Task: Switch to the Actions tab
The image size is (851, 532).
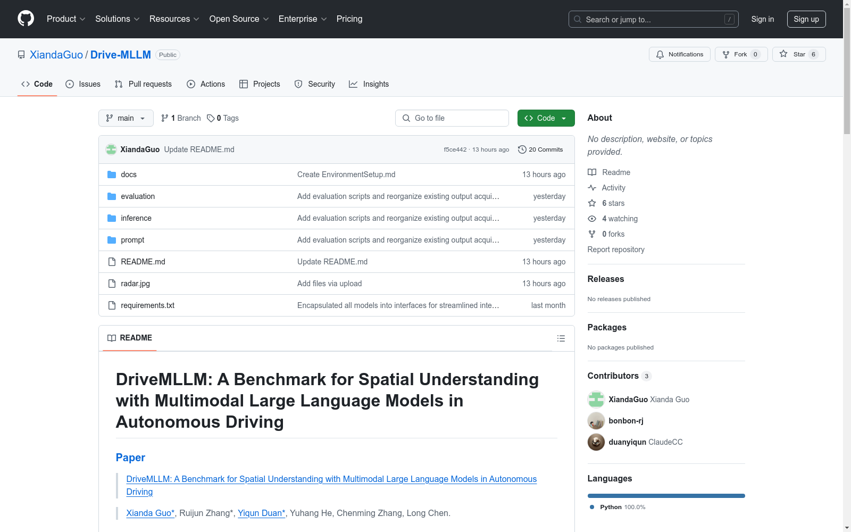Action: coord(206,84)
